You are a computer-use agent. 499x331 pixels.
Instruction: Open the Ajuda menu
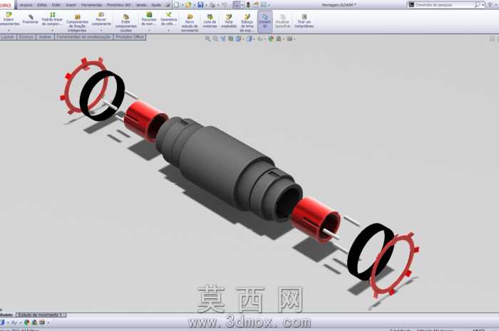coord(156,5)
